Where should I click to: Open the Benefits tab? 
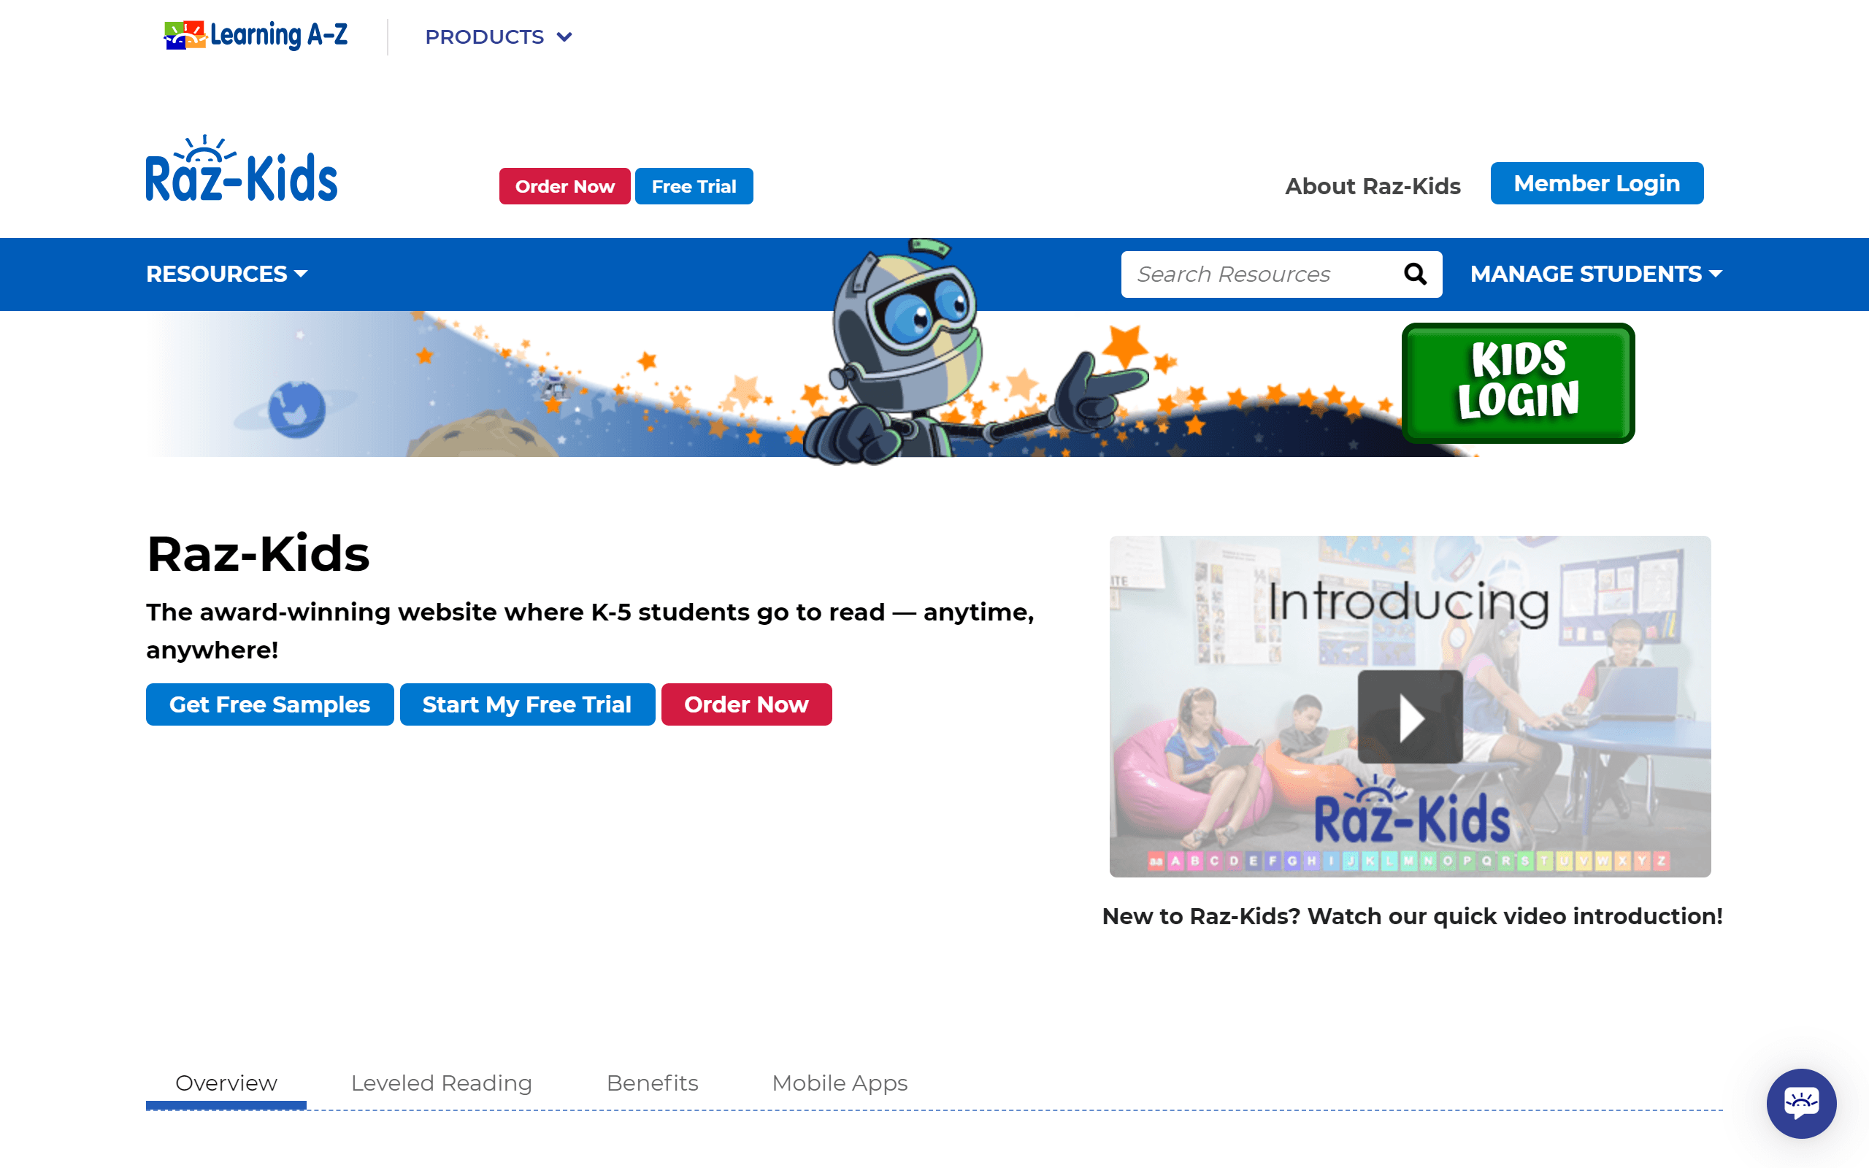pos(653,1083)
